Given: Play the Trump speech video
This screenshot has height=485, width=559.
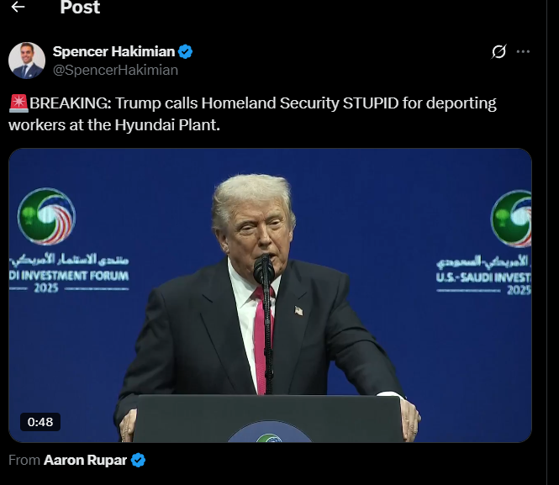Looking at the screenshot, I should [270, 295].
